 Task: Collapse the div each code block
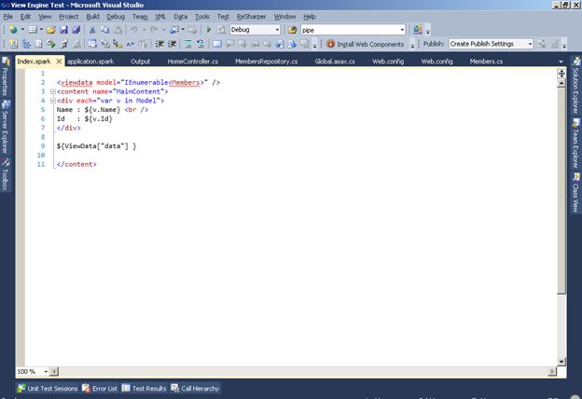(53, 101)
